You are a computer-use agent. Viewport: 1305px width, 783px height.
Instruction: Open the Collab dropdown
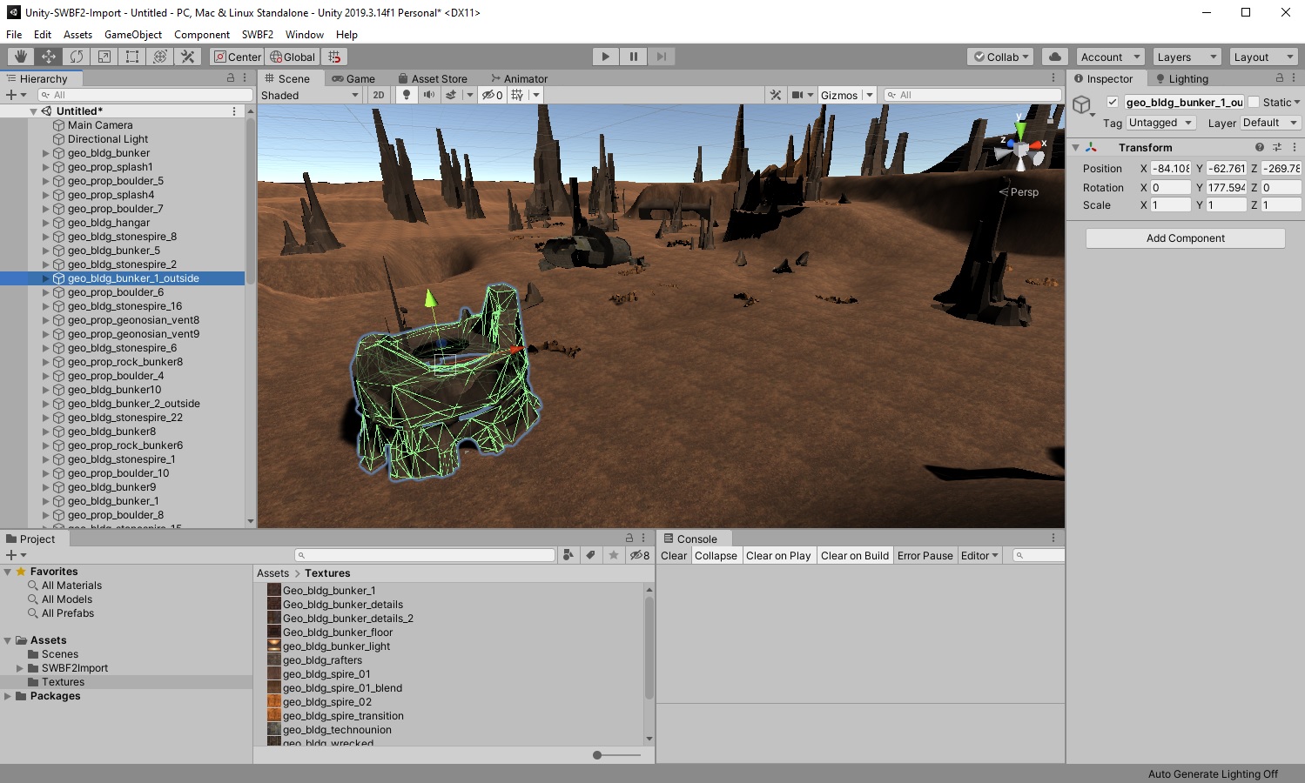pos(1000,57)
